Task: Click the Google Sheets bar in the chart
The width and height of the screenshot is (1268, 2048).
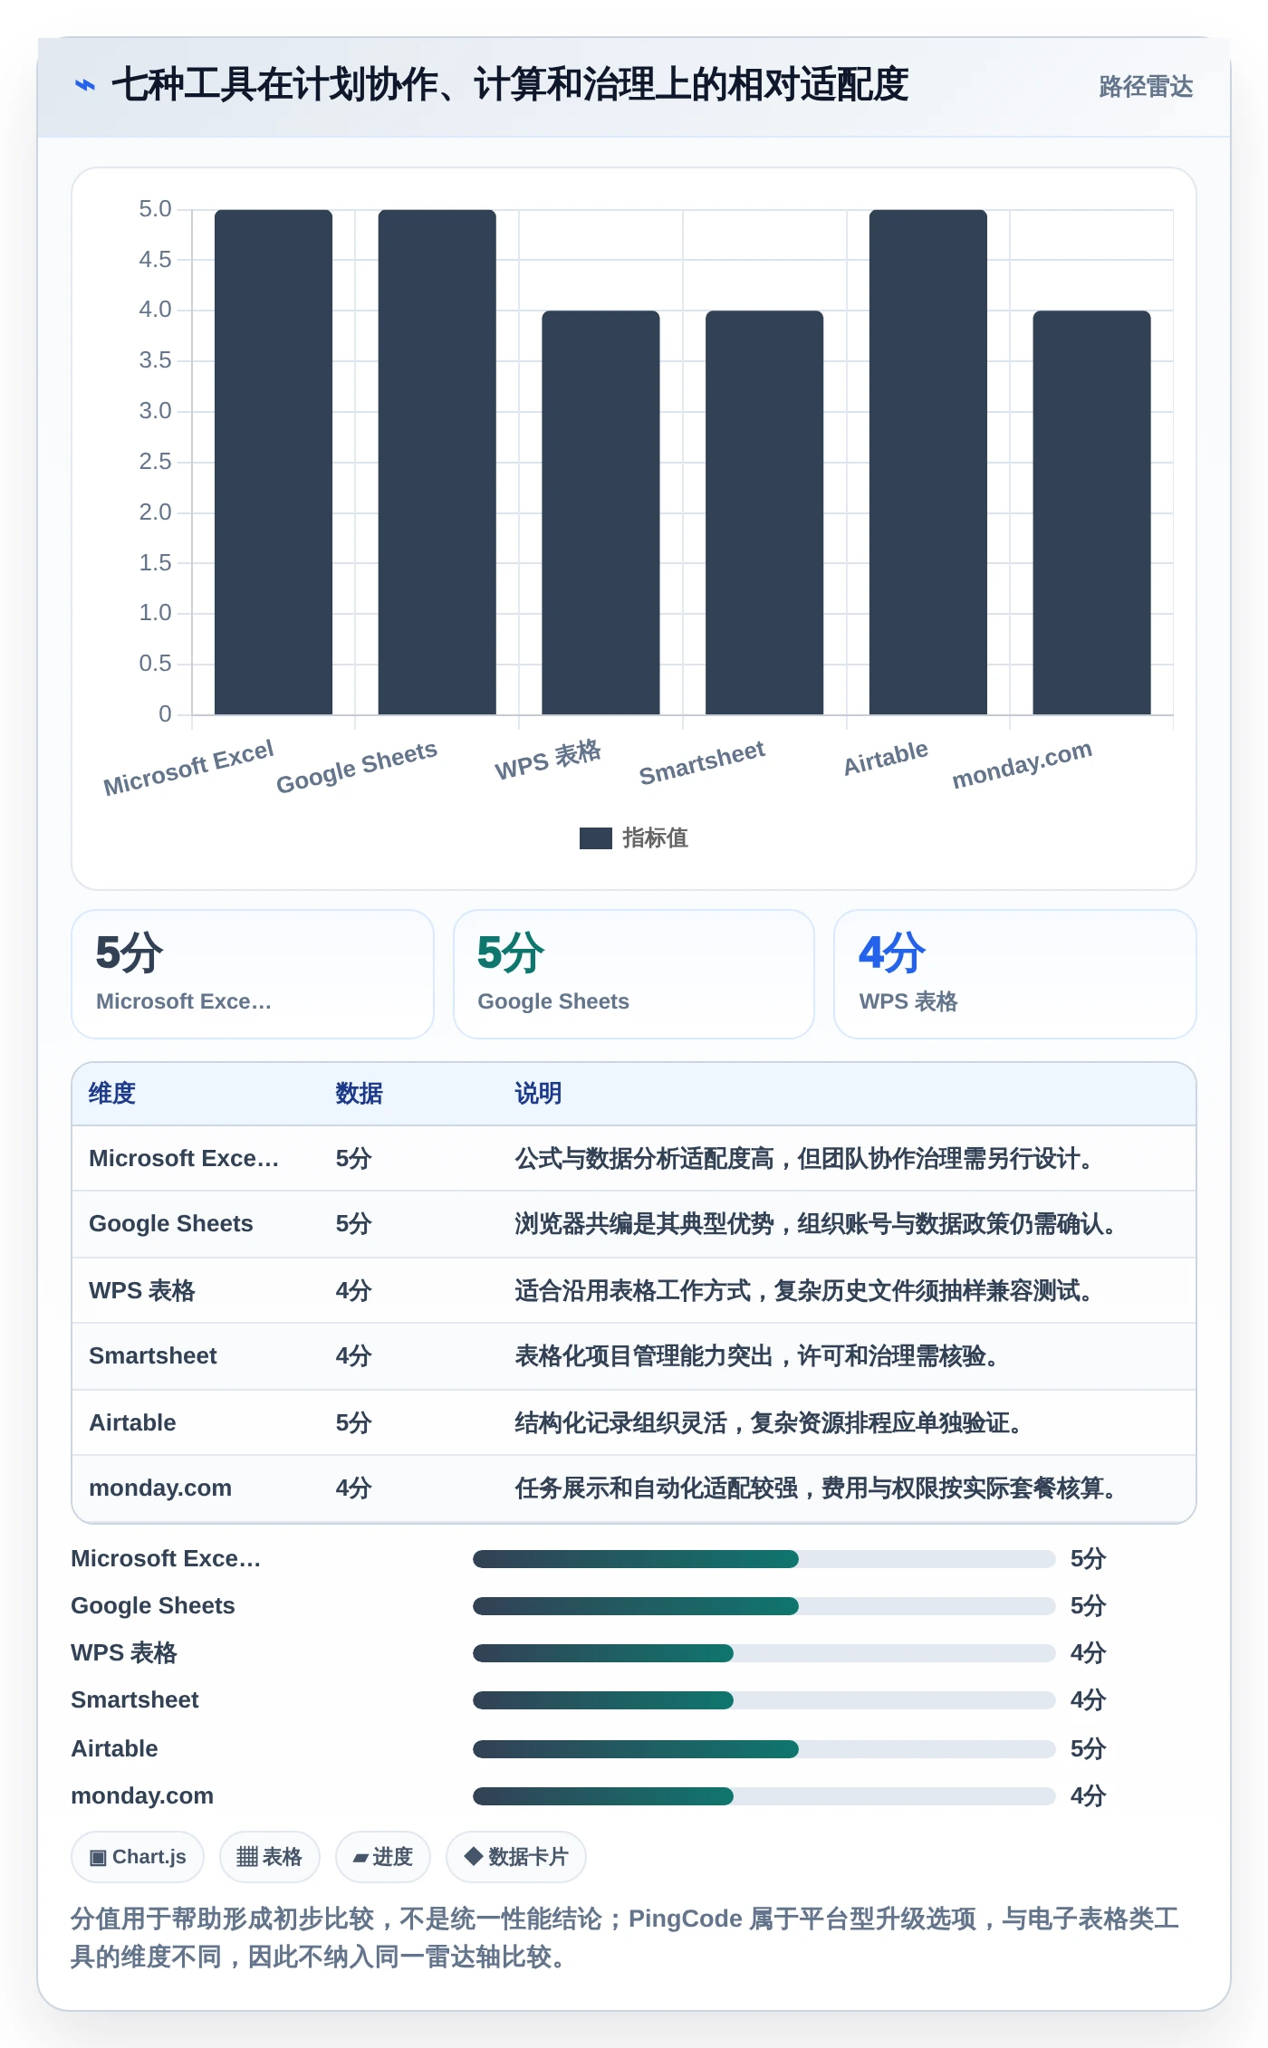Action: 437,462
